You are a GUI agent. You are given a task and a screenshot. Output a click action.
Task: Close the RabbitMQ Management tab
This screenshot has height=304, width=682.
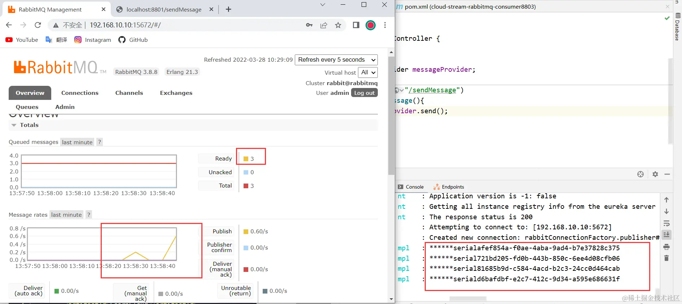coord(104,9)
